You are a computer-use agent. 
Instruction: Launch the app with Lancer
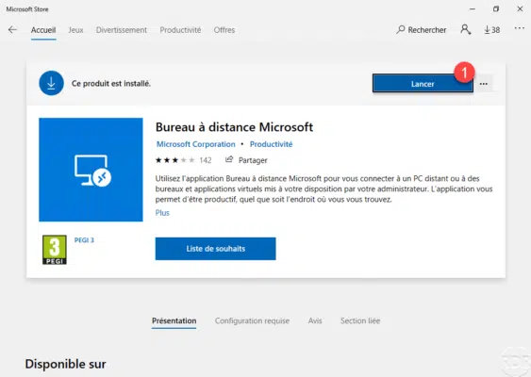pos(423,84)
